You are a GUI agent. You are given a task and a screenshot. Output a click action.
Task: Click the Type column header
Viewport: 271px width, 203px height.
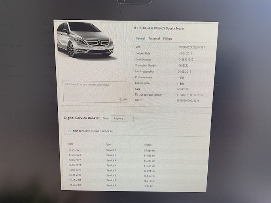[x=109, y=145]
